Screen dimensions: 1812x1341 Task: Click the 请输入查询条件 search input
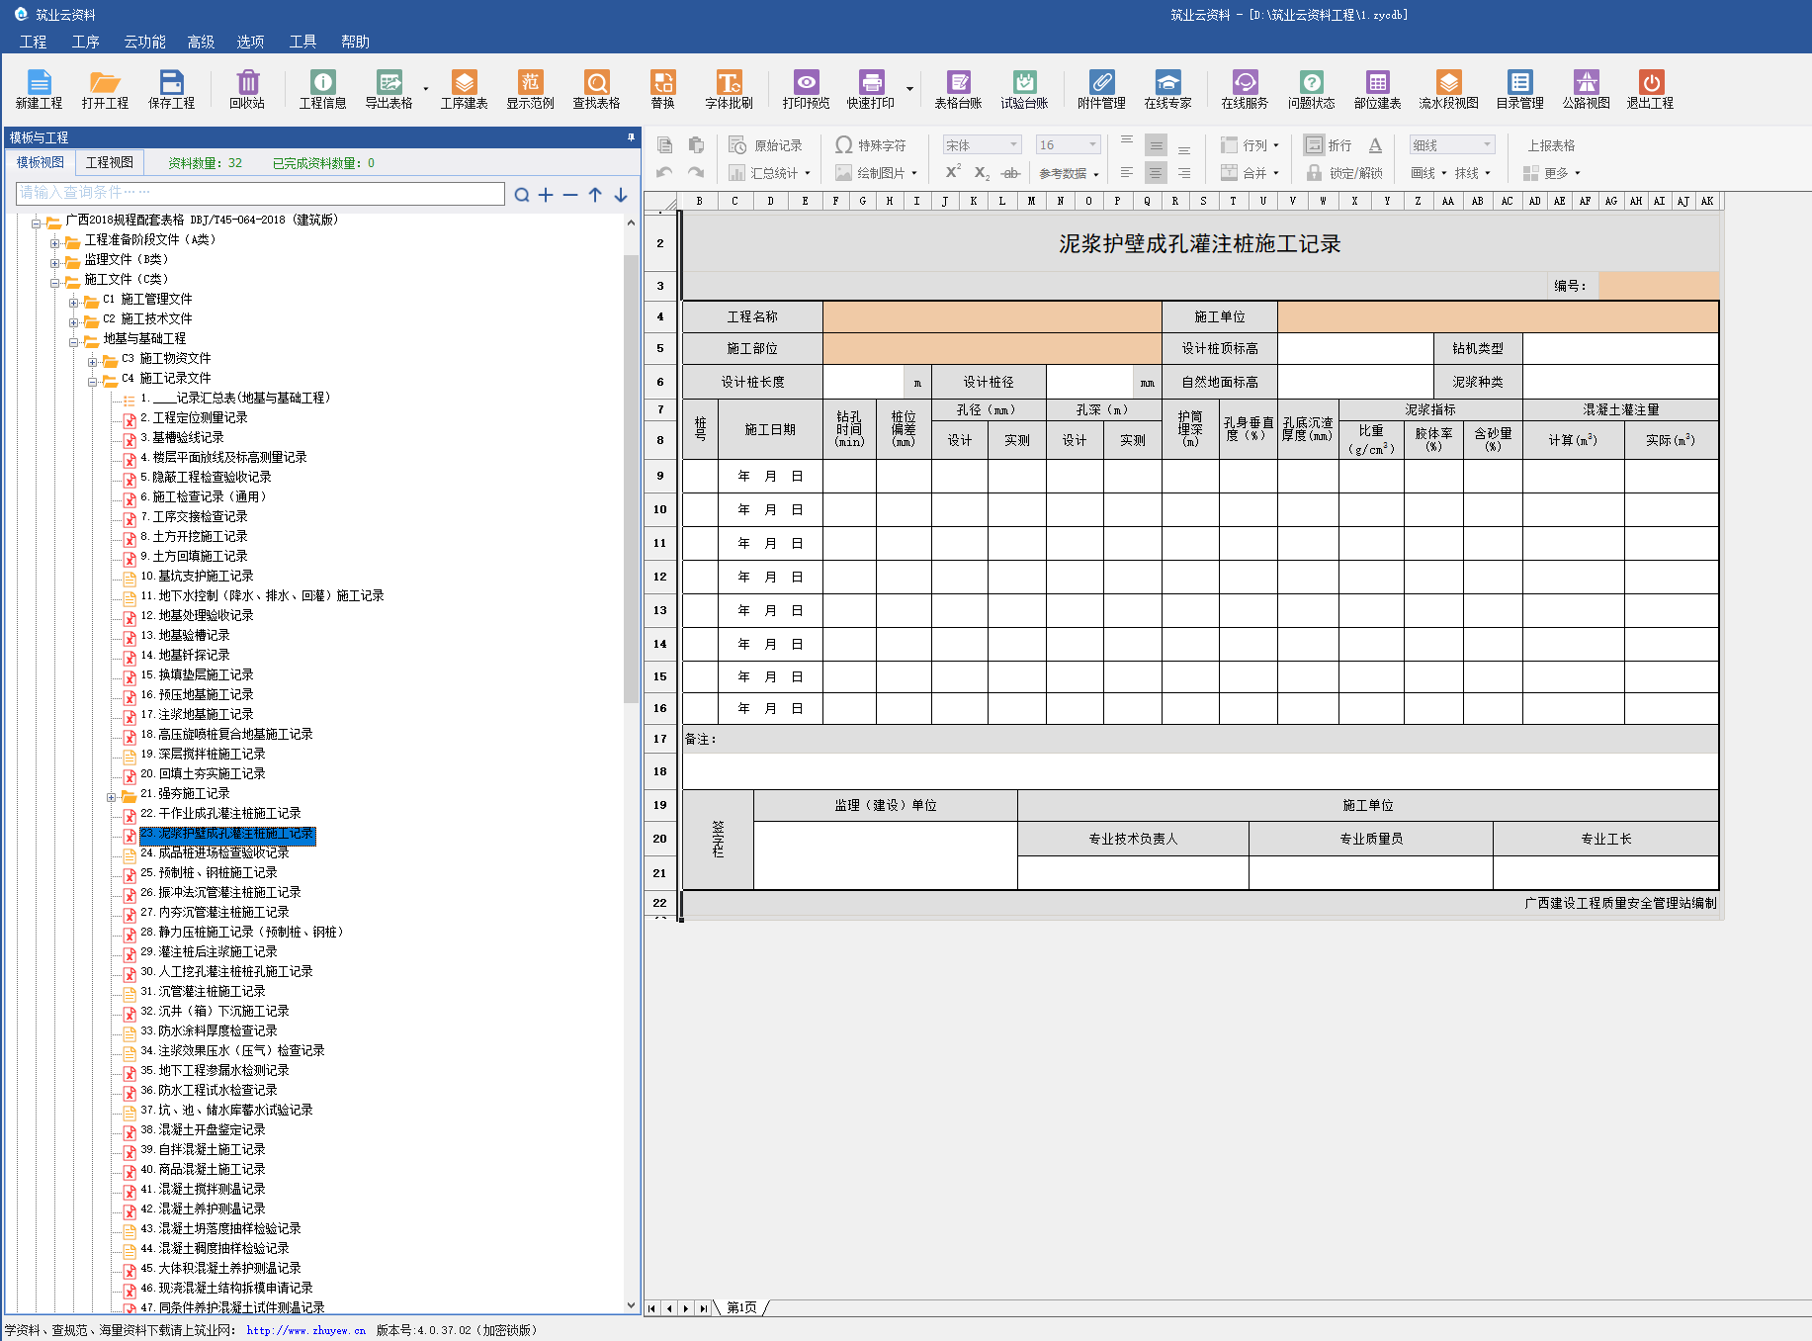[261, 193]
